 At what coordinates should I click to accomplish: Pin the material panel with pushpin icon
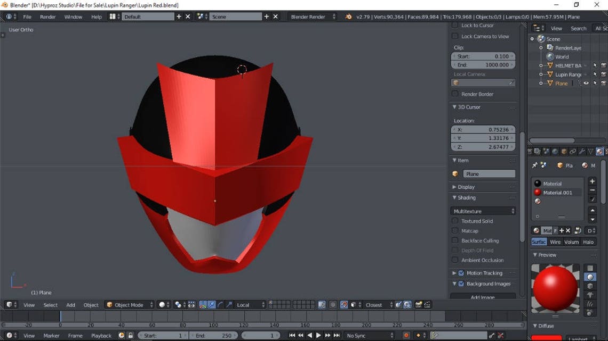point(535,165)
